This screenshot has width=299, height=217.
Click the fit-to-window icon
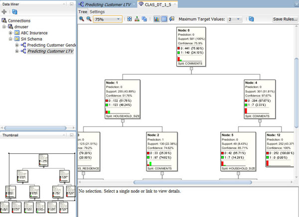(130, 19)
